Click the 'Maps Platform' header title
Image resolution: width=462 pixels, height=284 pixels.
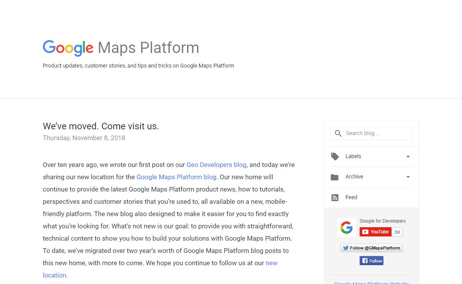point(149,48)
